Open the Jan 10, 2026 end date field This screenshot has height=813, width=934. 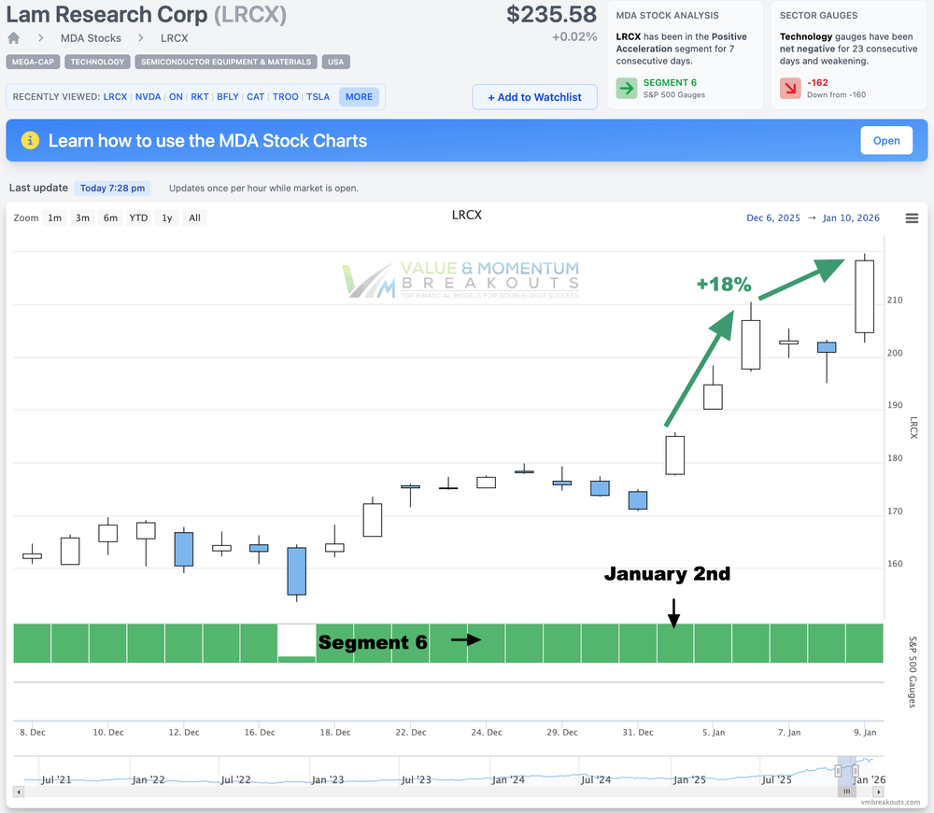851,217
